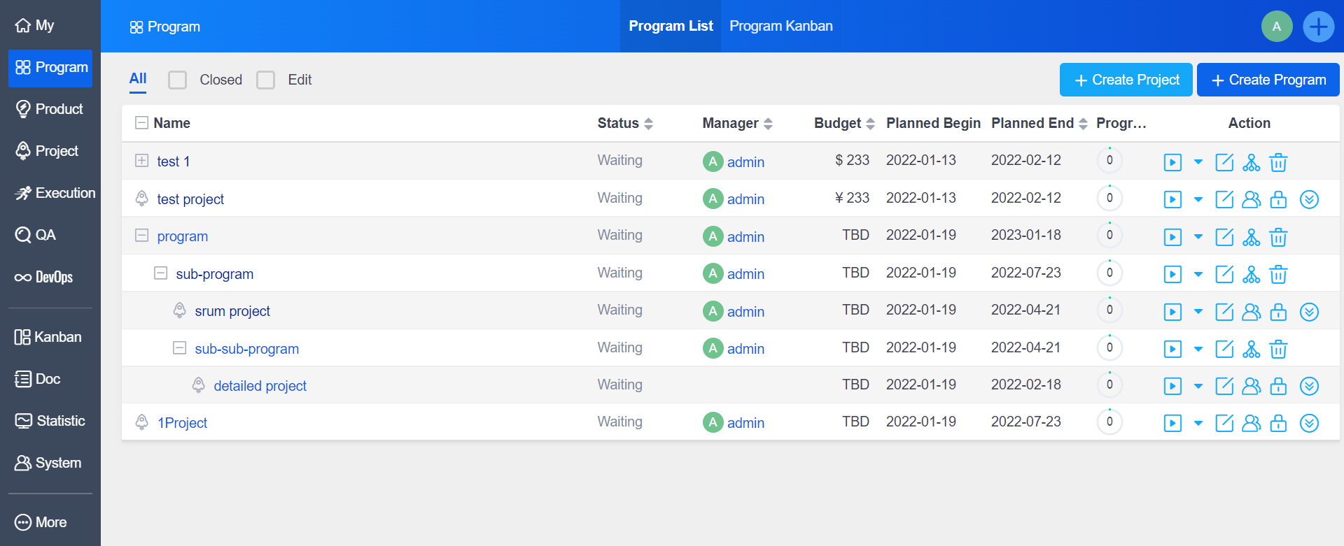Image resolution: width=1344 pixels, height=546 pixels.
Task: Collapse the sub-sub-program tree node
Action: coord(179,348)
